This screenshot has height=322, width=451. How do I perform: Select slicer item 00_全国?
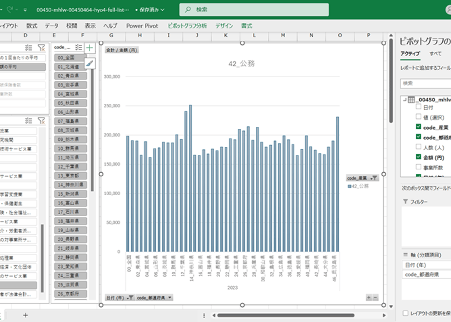[70, 58]
